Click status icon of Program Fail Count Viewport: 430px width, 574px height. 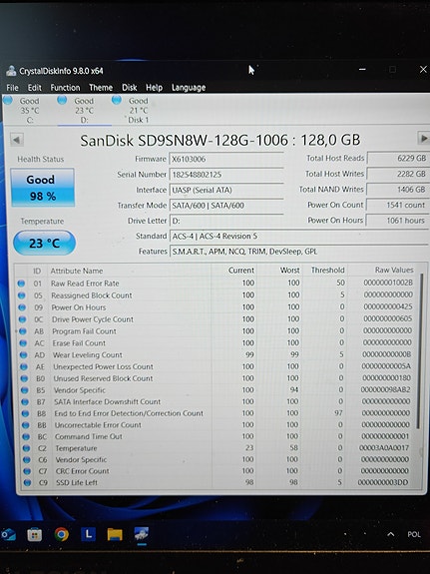[23, 331]
